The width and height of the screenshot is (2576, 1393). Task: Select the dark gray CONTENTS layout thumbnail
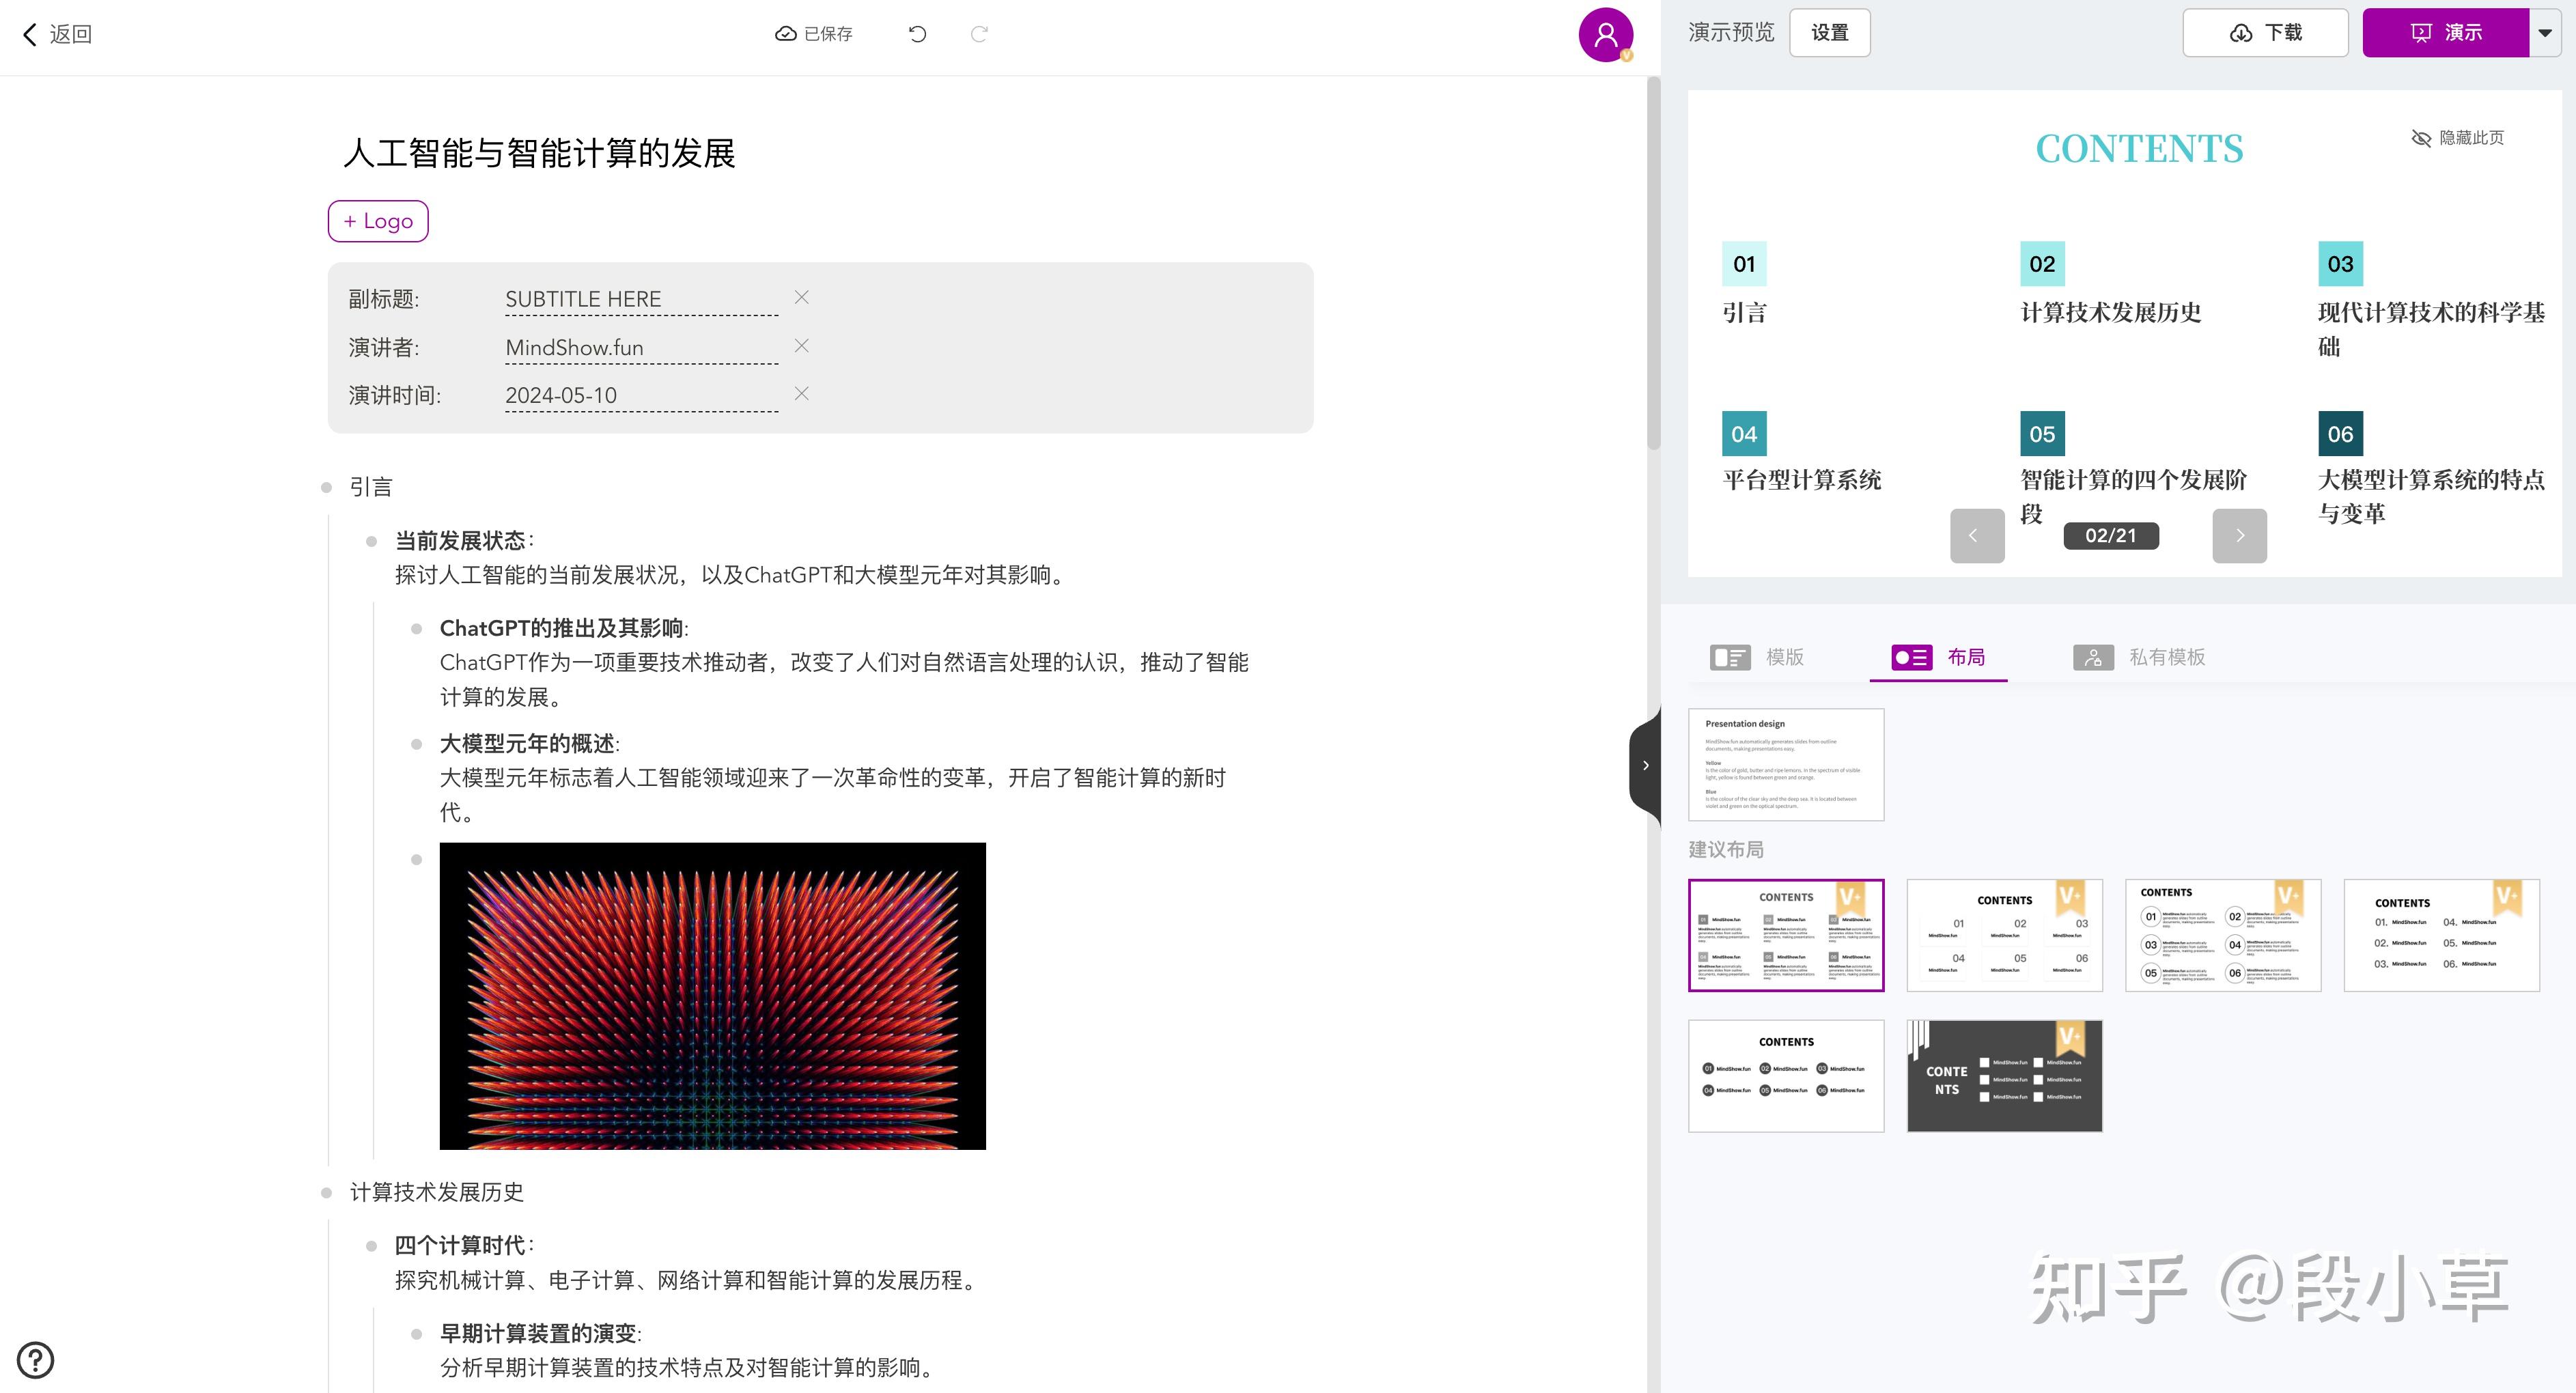click(2004, 1076)
